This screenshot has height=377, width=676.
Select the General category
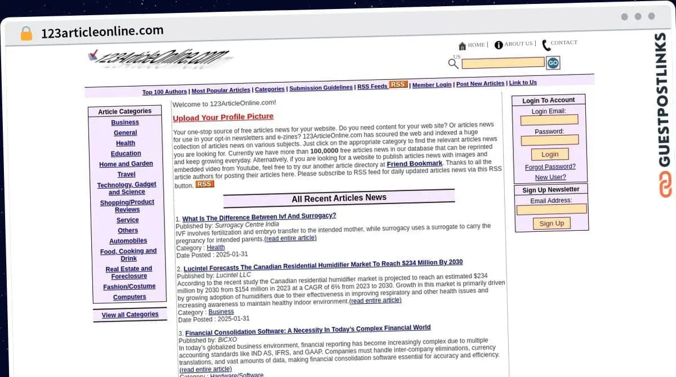point(126,133)
